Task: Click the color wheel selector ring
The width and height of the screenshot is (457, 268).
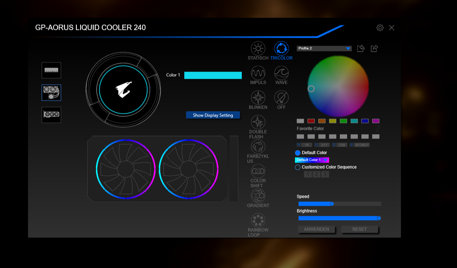Action: point(311,88)
